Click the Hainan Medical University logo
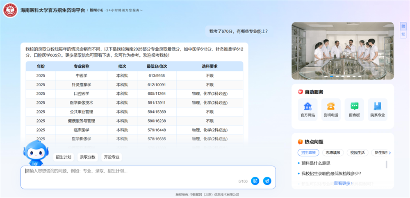The height and width of the screenshot is (198, 410). [10, 9]
